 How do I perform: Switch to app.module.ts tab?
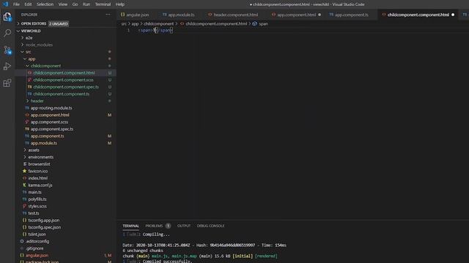click(x=179, y=15)
